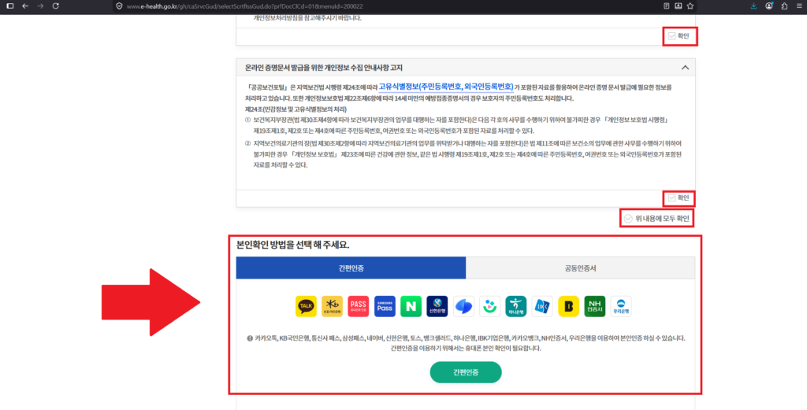Select the Samsung Pass icon

pos(385,306)
